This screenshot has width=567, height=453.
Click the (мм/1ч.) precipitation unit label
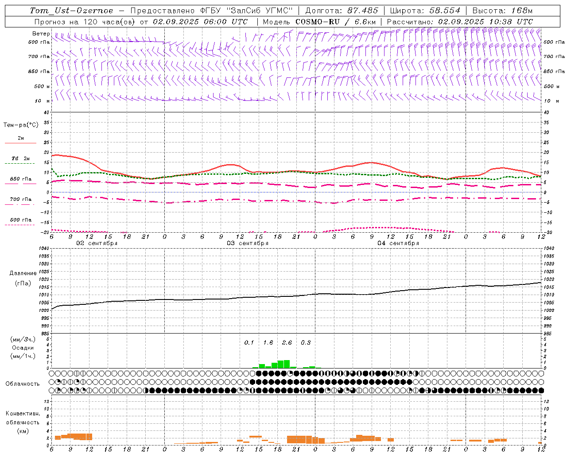pos(23,356)
